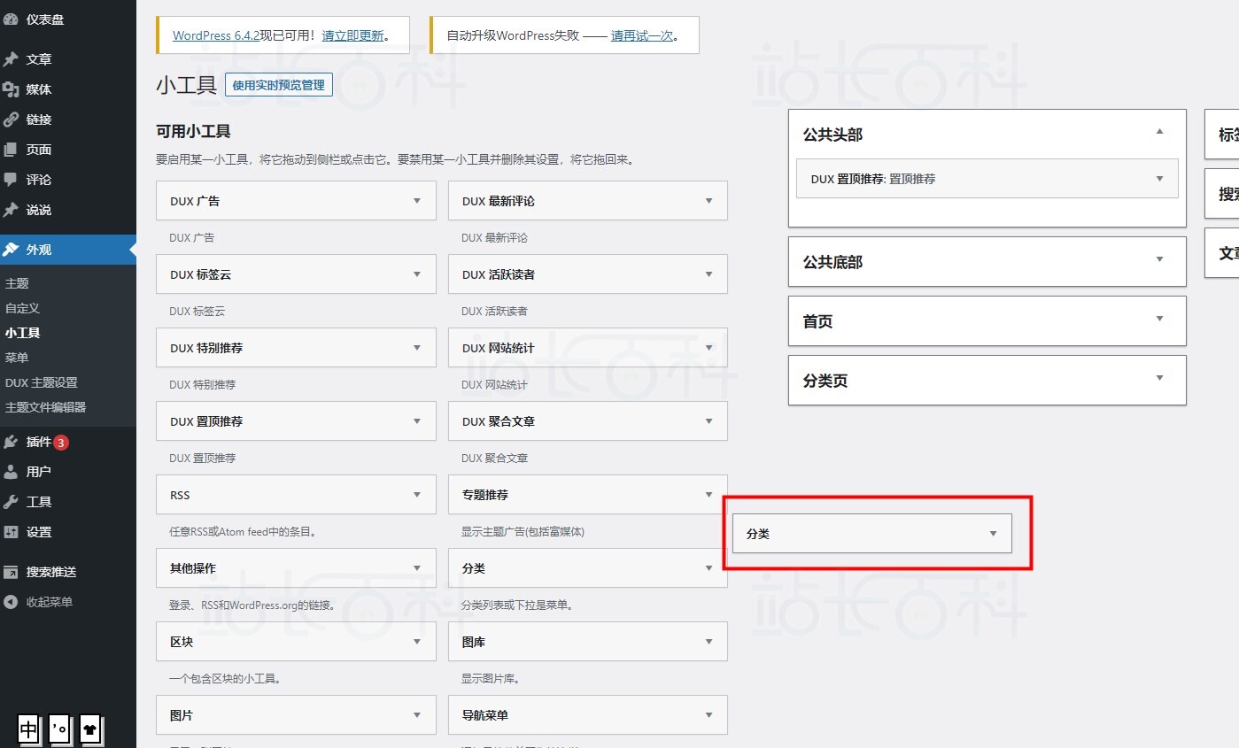Click the 请再试一次 retry link

[642, 35]
